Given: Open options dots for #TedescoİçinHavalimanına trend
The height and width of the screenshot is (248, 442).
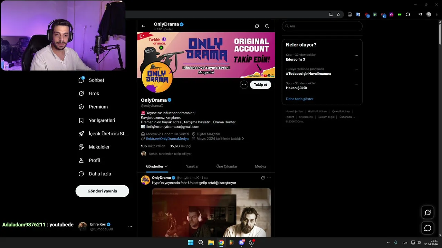Looking at the screenshot, I should [356, 70].
